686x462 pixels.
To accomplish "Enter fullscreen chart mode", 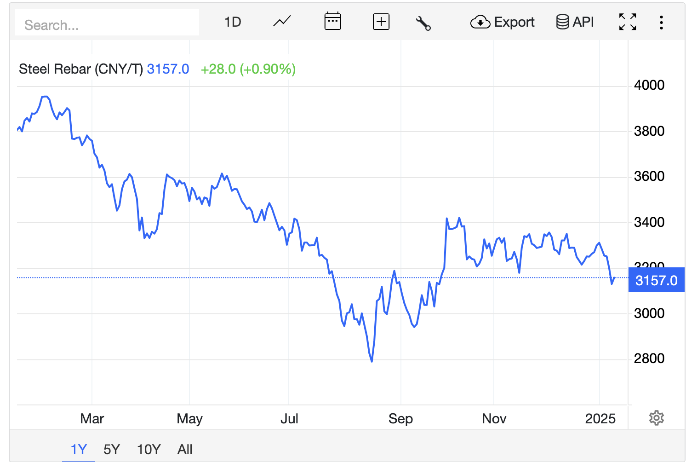I will pyautogui.click(x=627, y=22).
